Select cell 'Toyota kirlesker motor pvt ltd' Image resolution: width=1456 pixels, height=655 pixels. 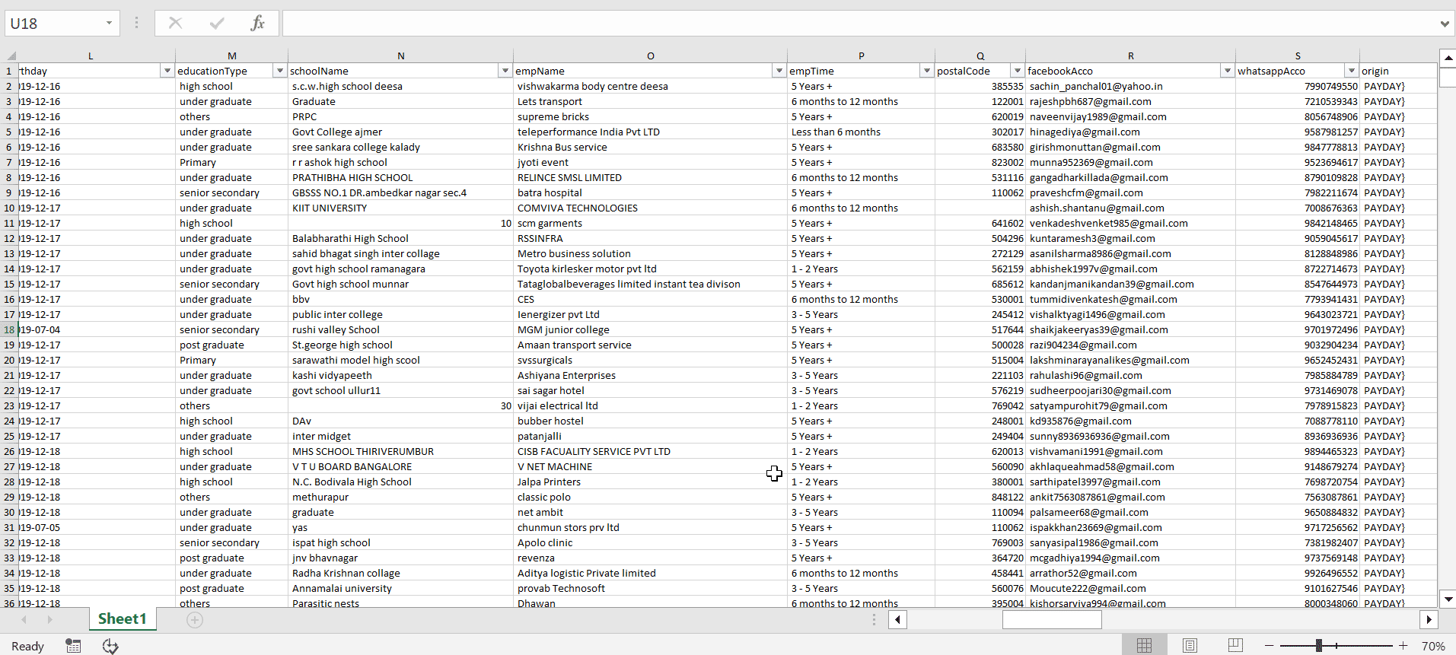(650, 269)
